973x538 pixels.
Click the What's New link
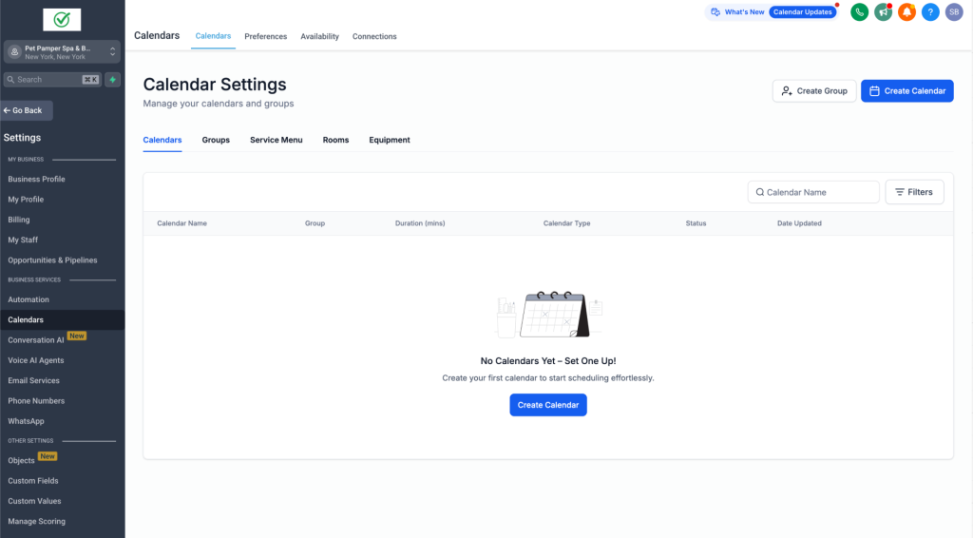click(744, 11)
